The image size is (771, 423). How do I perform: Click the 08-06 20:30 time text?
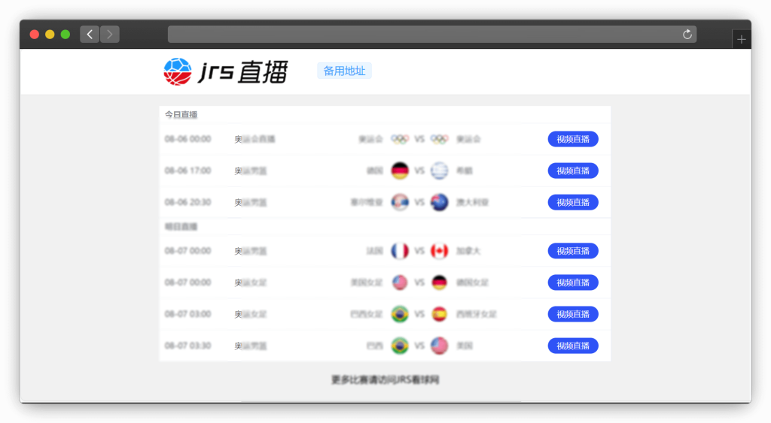187,202
